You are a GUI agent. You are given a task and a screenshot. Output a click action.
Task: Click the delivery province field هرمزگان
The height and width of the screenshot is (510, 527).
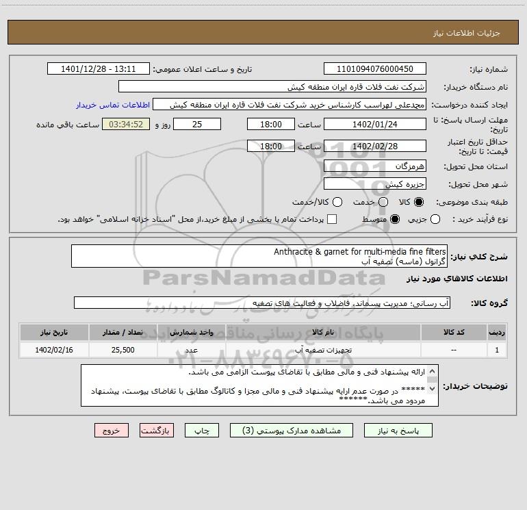[375, 166]
